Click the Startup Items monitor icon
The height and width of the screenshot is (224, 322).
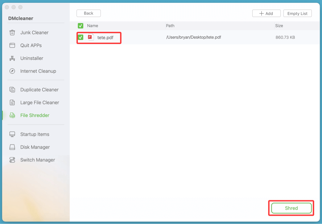[12, 134]
